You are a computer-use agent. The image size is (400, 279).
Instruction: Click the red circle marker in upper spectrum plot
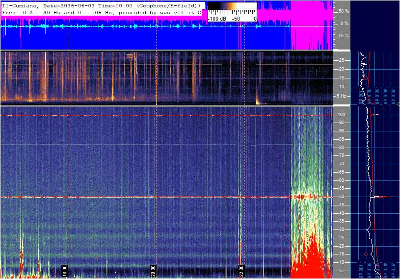366,78
